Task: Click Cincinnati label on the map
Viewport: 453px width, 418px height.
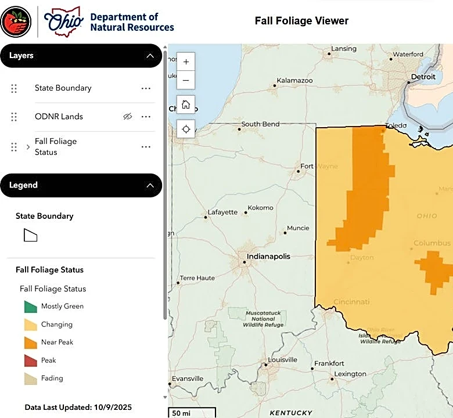Action: 351,302
